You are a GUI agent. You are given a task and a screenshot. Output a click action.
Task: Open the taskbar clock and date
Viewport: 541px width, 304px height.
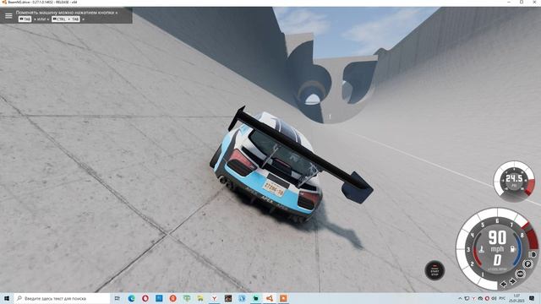516,298
